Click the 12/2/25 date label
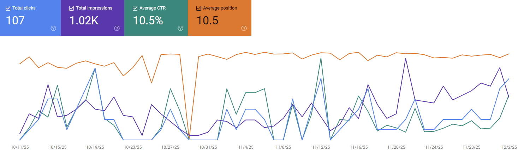The height and width of the screenshot is (153, 524). [x=508, y=147]
